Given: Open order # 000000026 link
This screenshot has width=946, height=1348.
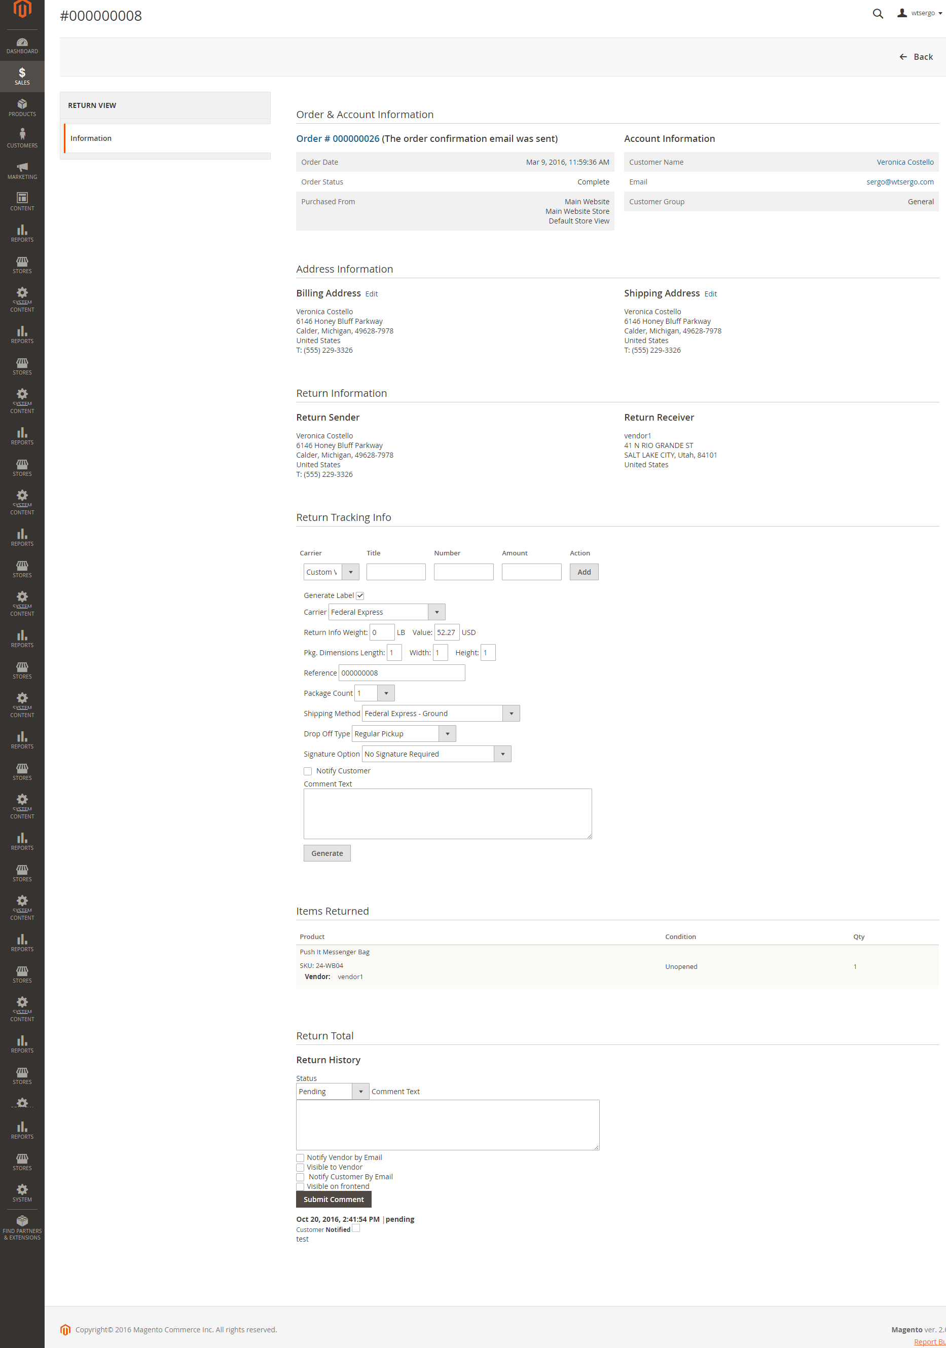Looking at the screenshot, I should (x=338, y=138).
